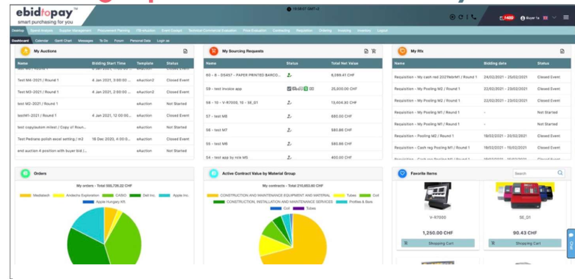Click the cyan Active Contract Value panel icon
The width and height of the screenshot is (575, 279).
coord(213,173)
